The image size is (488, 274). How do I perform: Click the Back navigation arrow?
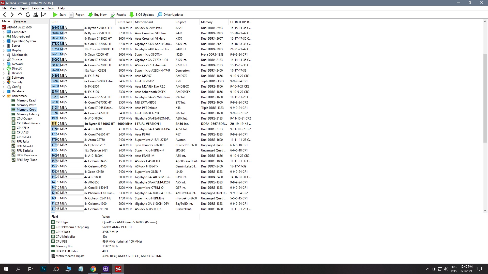4,15
